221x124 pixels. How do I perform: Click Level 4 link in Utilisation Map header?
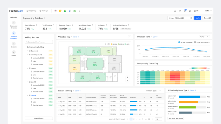tap(76, 37)
